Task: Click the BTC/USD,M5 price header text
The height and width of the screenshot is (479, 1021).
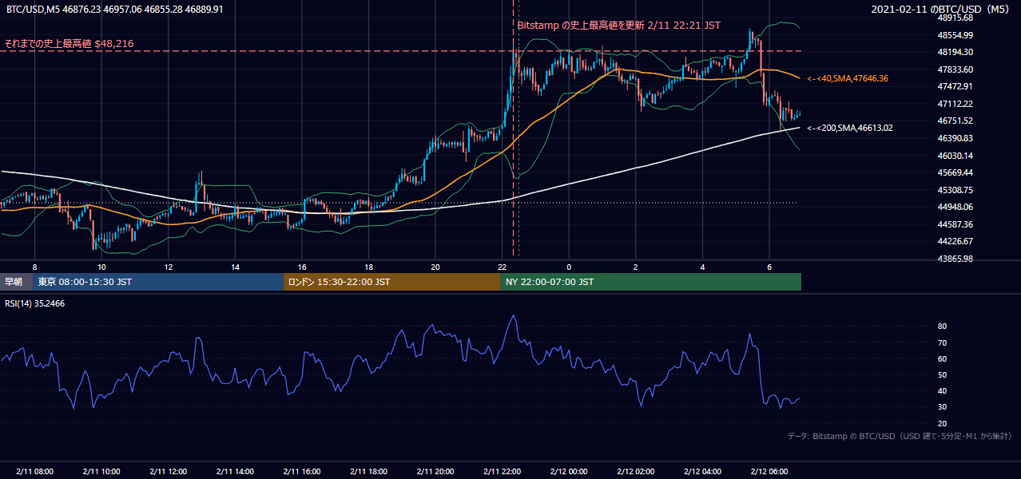Action: coord(115,10)
